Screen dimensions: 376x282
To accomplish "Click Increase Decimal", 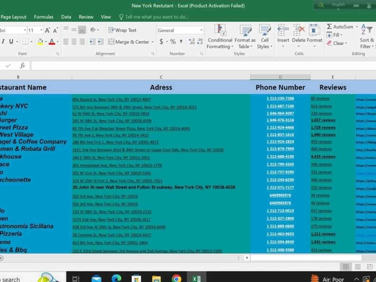I will tap(192, 42).
